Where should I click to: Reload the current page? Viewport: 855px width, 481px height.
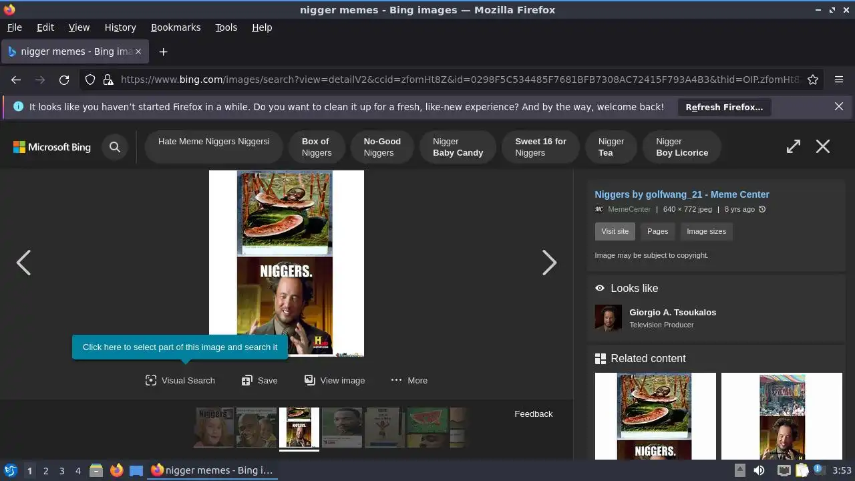(64, 79)
